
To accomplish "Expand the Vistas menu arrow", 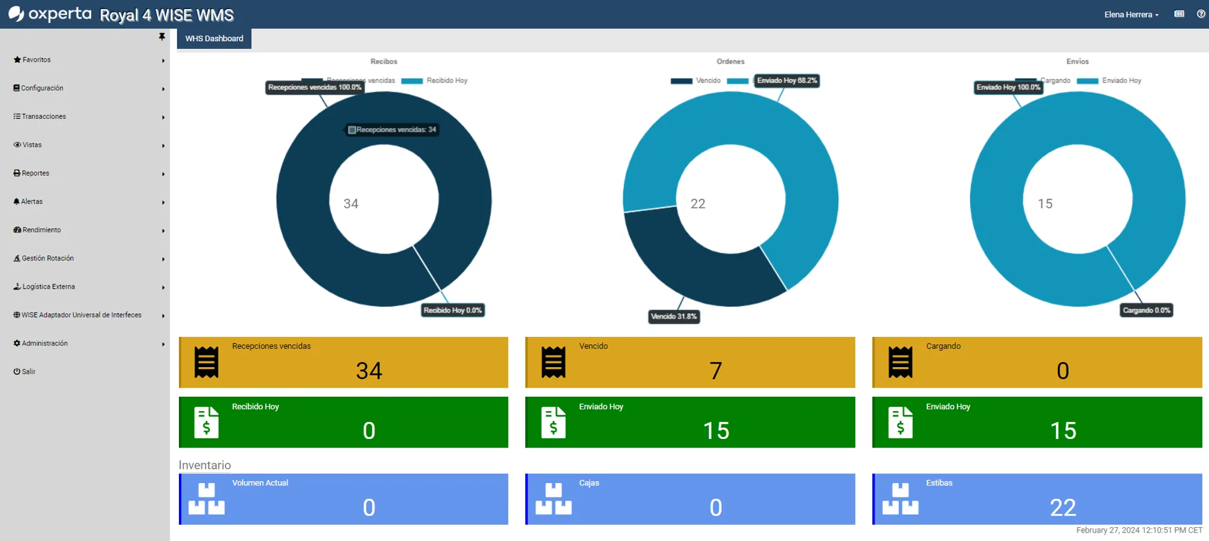I will point(163,146).
